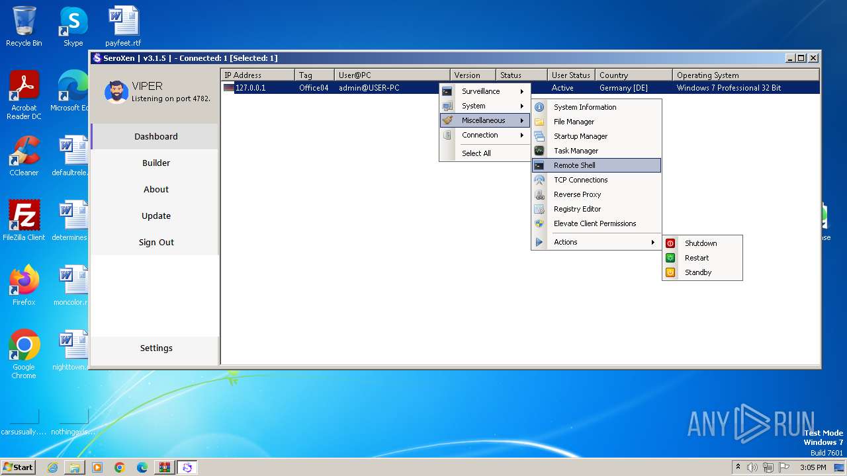
Task: Expand the Miscellaneous submenu
Action: coord(485,120)
